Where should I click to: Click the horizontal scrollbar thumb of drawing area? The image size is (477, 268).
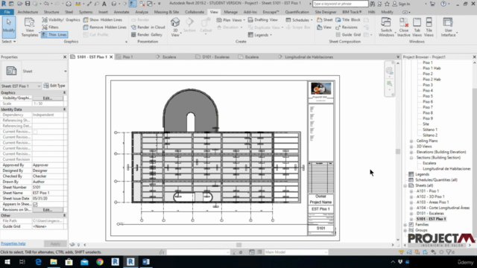(x=238, y=245)
